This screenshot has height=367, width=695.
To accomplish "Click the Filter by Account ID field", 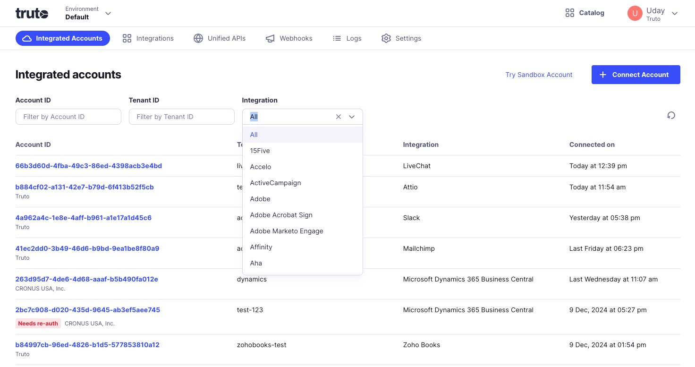I will click(68, 117).
